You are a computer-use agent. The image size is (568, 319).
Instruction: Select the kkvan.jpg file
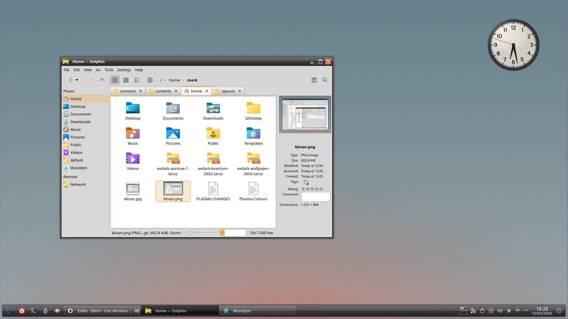pos(133,191)
